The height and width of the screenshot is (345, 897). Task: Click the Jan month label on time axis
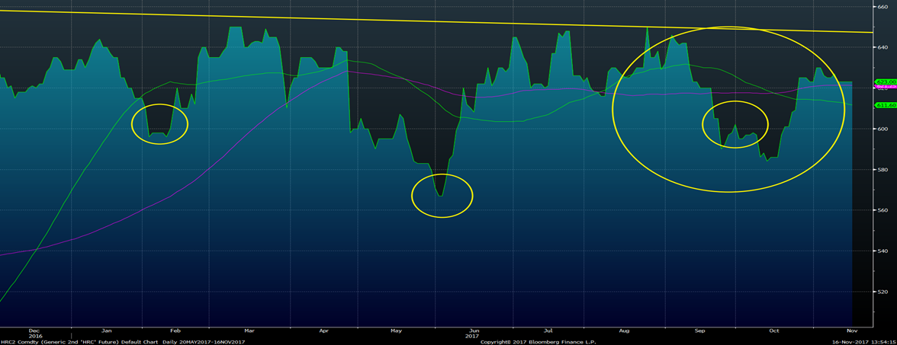[108, 331]
